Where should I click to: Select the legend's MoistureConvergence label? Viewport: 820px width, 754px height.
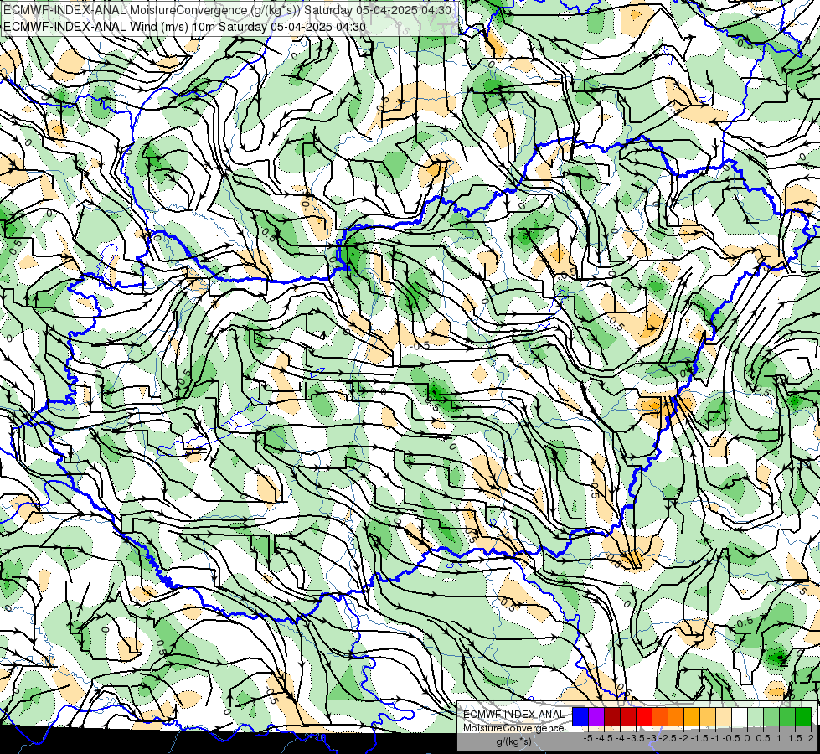coord(513,728)
